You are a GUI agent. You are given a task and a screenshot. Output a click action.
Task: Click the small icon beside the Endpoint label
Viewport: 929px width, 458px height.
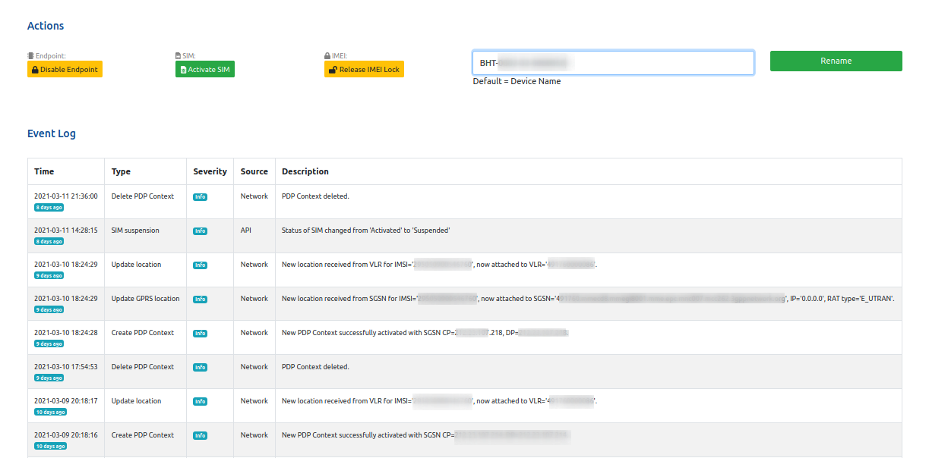[30, 55]
